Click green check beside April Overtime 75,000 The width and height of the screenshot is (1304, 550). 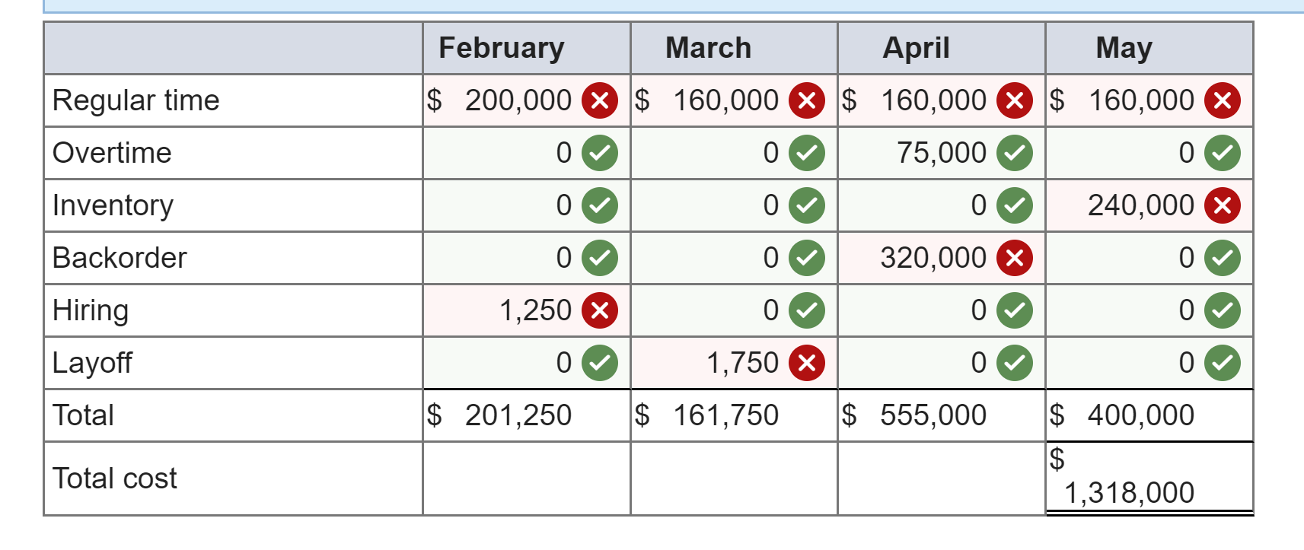pos(1015,153)
